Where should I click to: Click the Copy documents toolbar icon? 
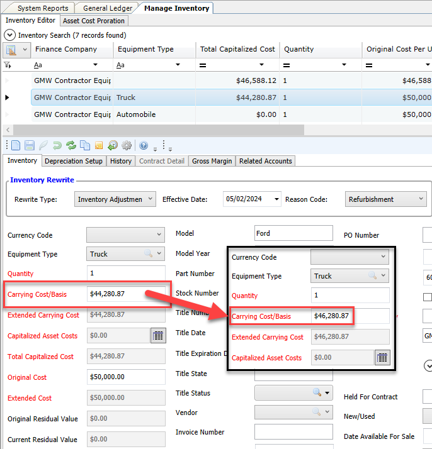pos(85,145)
